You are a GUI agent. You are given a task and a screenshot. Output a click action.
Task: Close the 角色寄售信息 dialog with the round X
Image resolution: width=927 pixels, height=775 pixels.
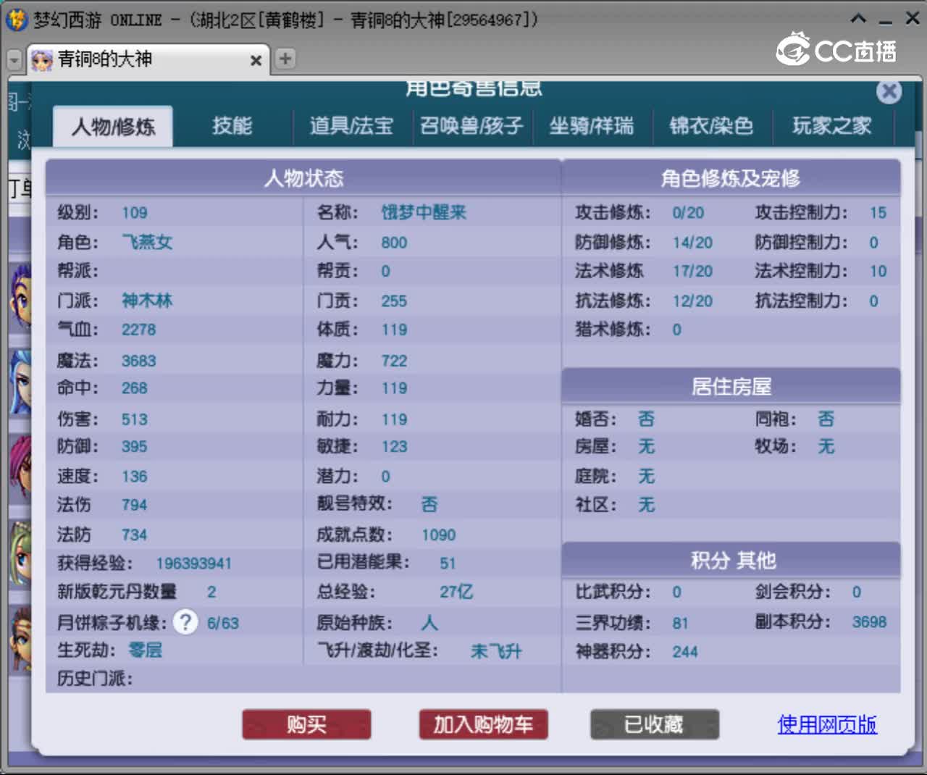click(x=889, y=91)
